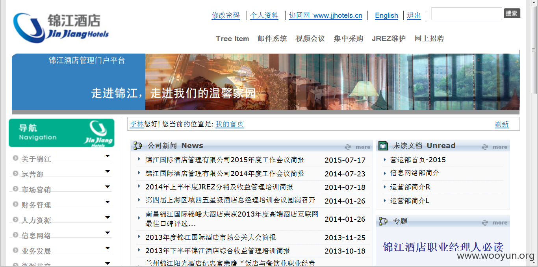Open the 个人资料 link
Image resolution: width=538 pixels, height=267 pixels.
pos(264,15)
